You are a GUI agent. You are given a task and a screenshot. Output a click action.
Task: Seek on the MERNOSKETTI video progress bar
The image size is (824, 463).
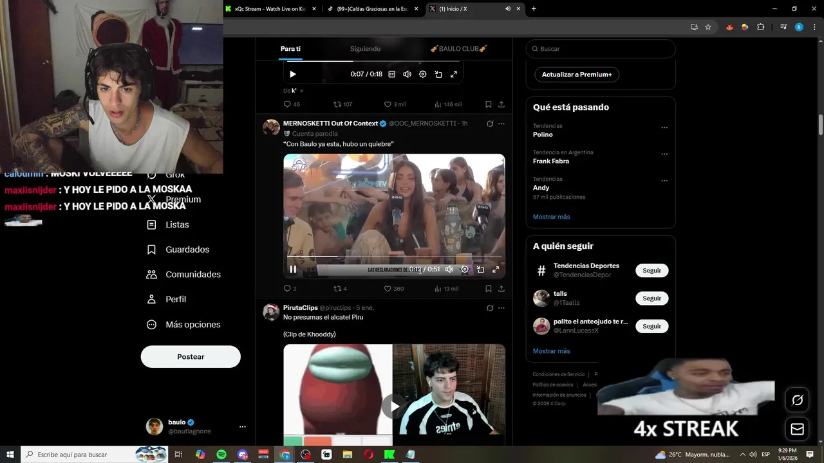[394, 257]
